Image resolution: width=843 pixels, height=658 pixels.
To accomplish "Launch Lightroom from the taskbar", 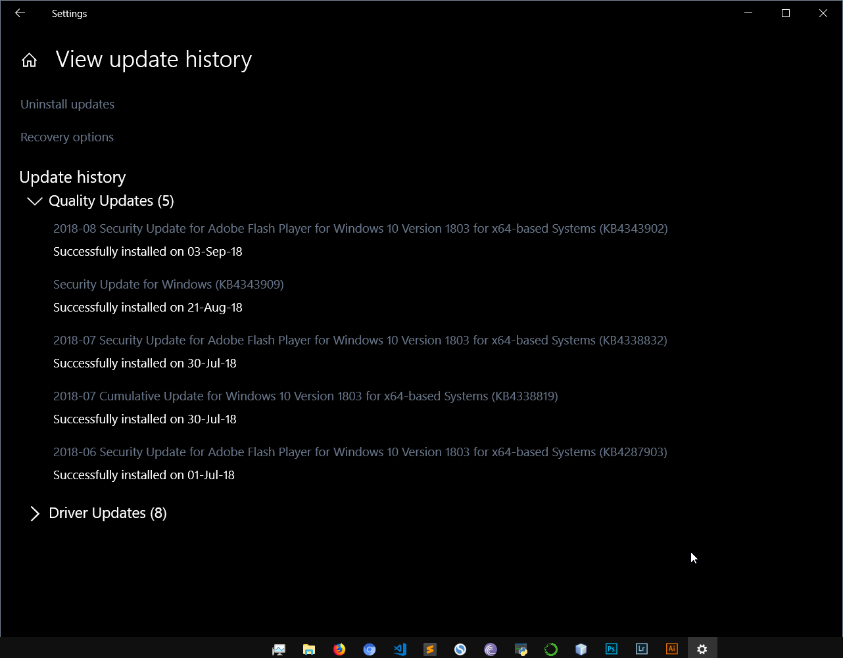I will [642, 649].
